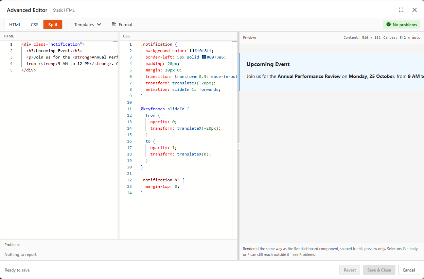Click the @keyframes slideIn line
This screenshot has height=279, width=424.
click(164, 109)
